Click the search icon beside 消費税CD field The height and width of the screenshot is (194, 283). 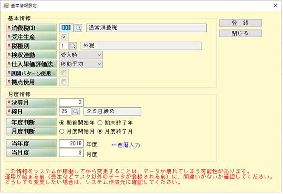point(78,28)
